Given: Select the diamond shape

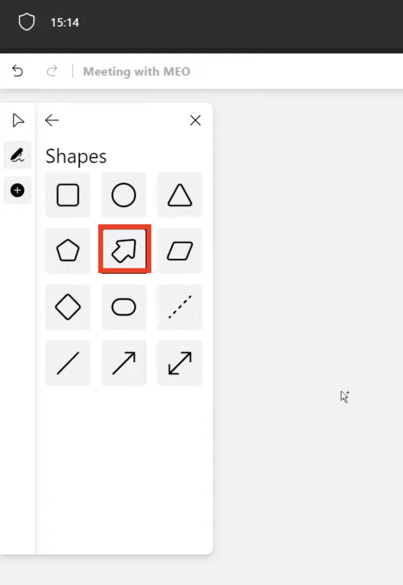Looking at the screenshot, I should (68, 307).
